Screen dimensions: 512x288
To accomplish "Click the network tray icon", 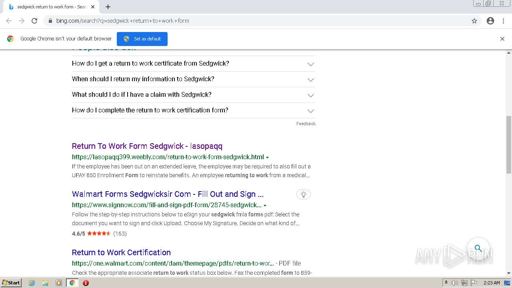I will [464, 283].
